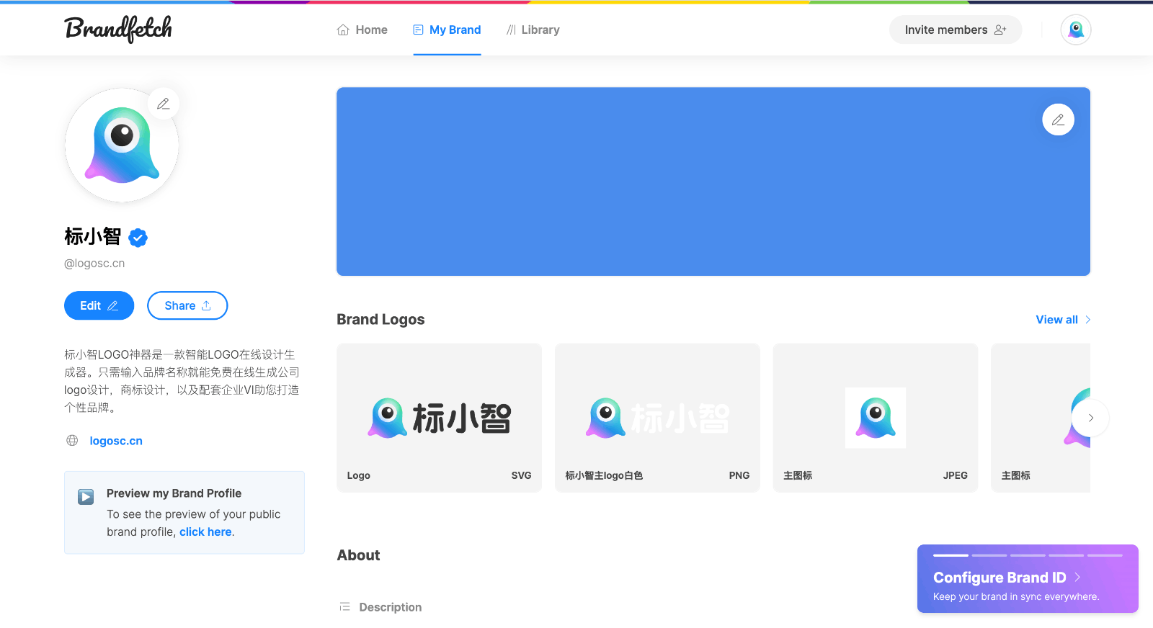Viewport: 1153px width, 628px height.
Task: Click the Invite members button
Action: [956, 30]
